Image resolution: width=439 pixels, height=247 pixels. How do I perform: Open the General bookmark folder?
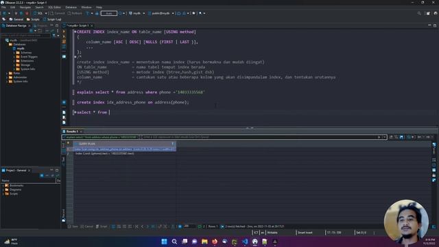16,19
